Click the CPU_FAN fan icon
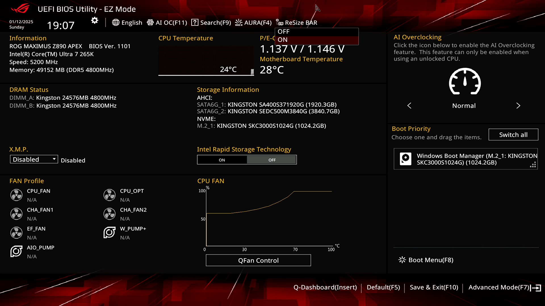This screenshot has height=306, width=545. coord(16,195)
